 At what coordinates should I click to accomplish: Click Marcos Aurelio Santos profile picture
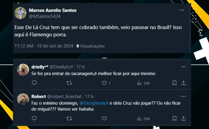coord(20,13)
